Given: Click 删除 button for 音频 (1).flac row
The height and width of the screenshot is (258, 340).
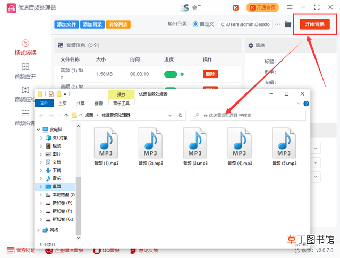Looking at the screenshot, I should click(210, 74).
